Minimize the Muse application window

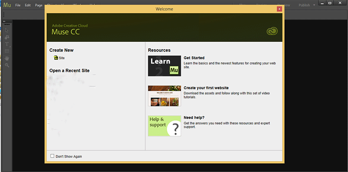[322, 3]
